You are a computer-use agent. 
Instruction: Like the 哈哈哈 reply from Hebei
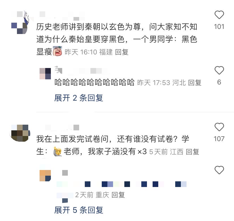[x=219, y=70]
